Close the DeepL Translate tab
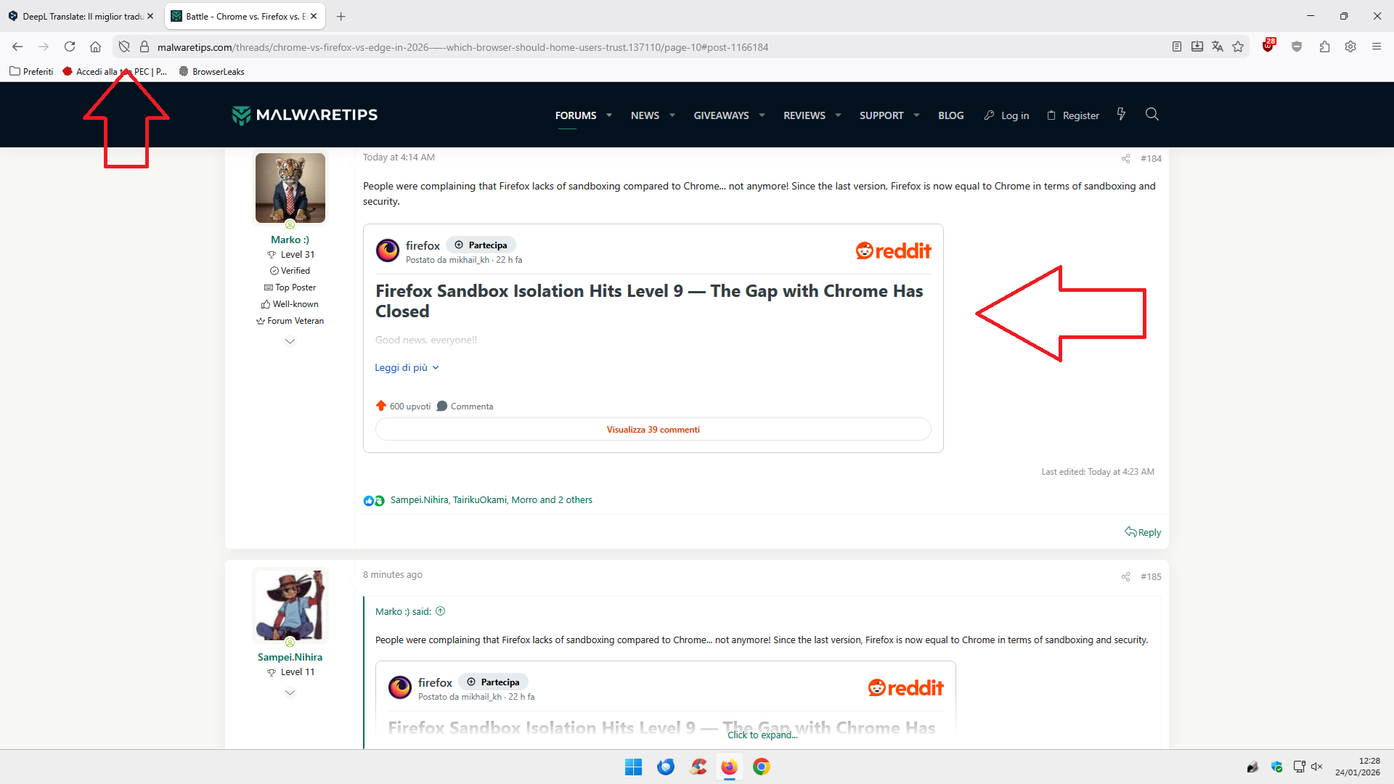Image resolution: width=1394 pixels, height=784 pixels. point(150,16)
